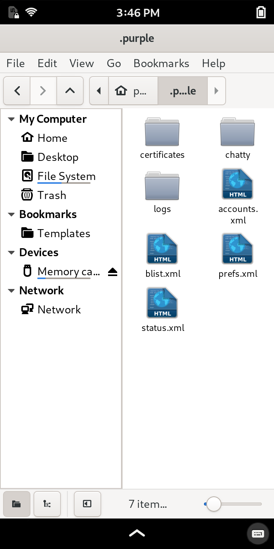The width and height of the screenshot is (274, 549).
Task: Select the prefs.xml file icon
Action: (x=237, y=249)
